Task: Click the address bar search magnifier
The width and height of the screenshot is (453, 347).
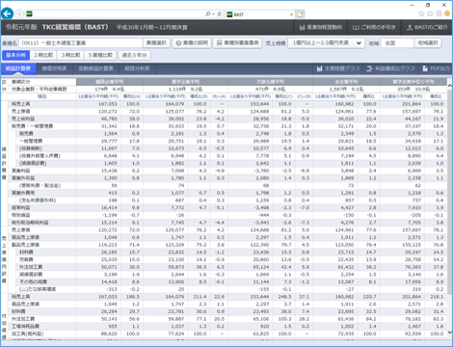Action: [x=208, y=13]
